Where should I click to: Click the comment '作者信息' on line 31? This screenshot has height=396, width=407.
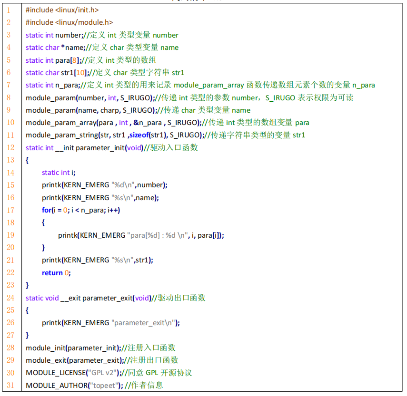click(x=147, y=386)
